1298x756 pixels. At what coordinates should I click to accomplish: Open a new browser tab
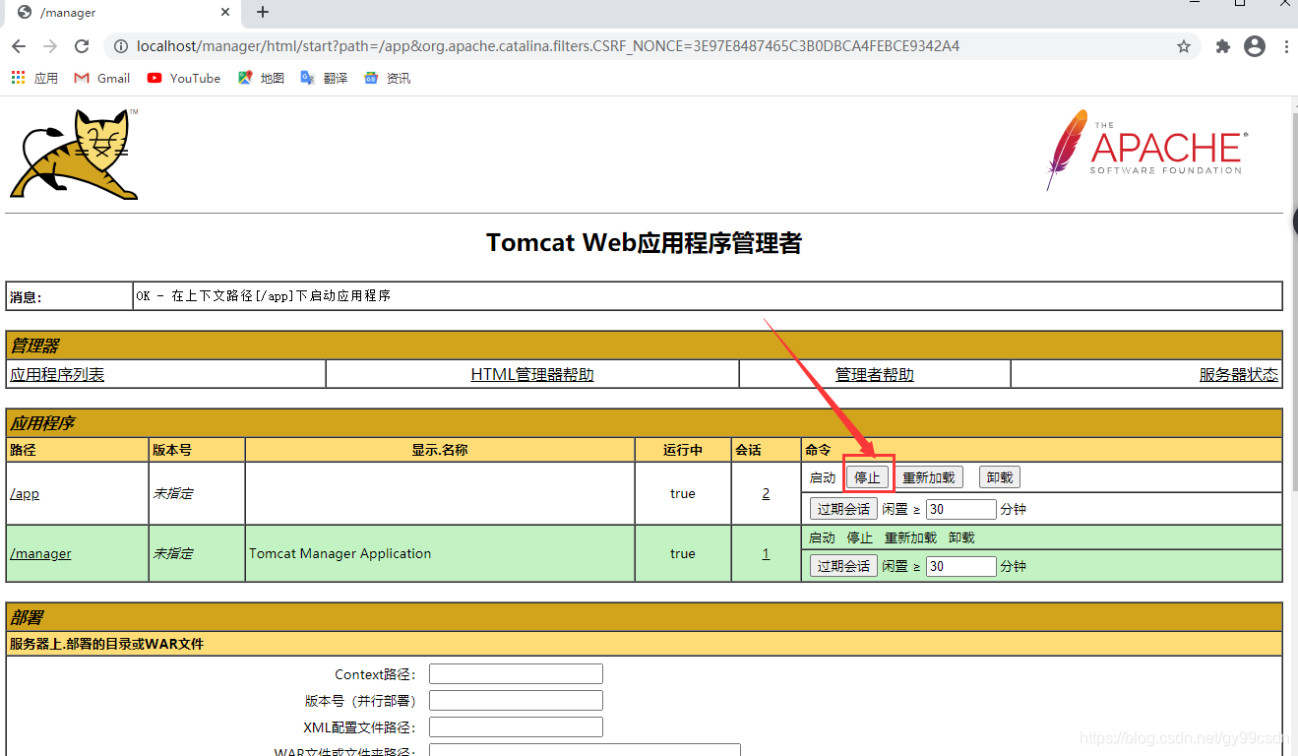tap(263, 13)
